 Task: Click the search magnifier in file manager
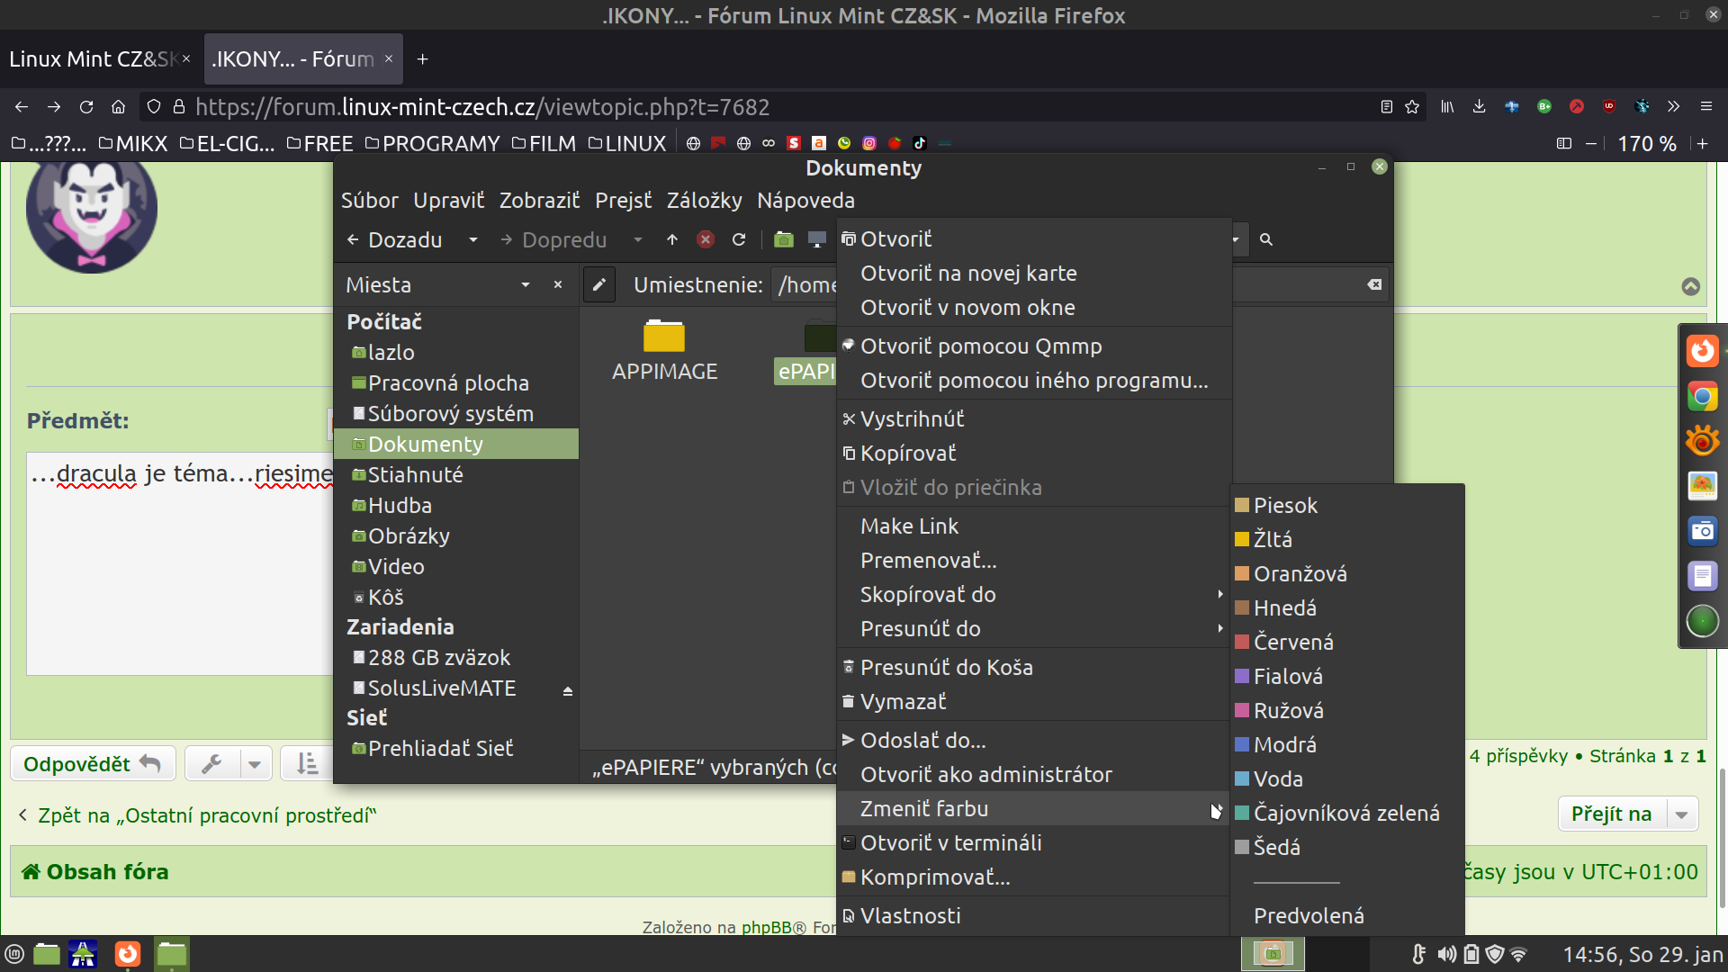tap(1266, 239)
